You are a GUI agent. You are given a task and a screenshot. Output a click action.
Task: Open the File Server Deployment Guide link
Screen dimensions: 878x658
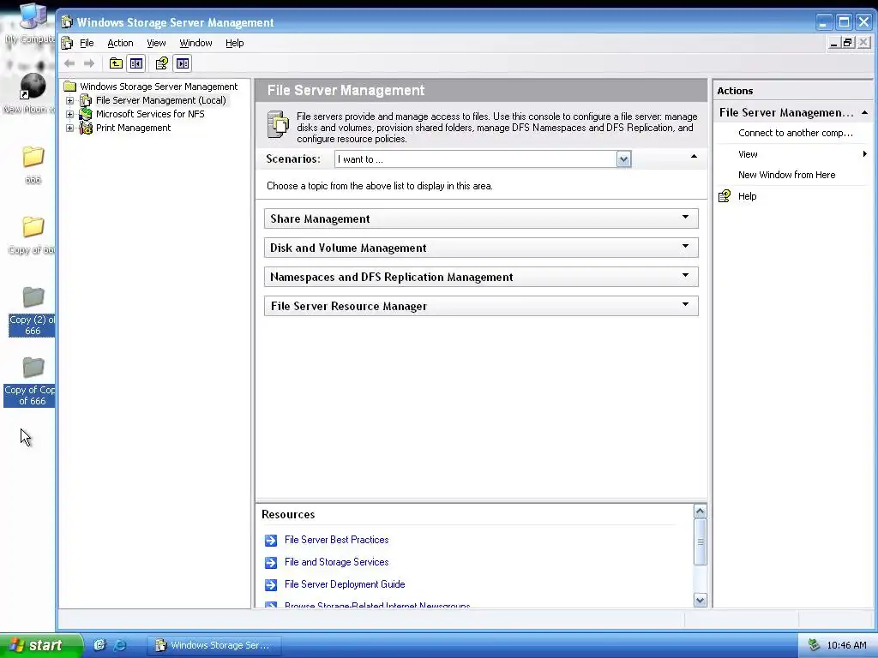tap(345, 584)
